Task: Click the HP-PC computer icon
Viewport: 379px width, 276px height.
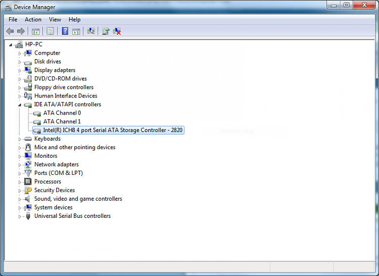Action: point(19,44)
